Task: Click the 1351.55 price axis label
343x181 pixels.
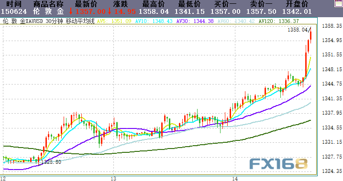Action: pos(332,54)
